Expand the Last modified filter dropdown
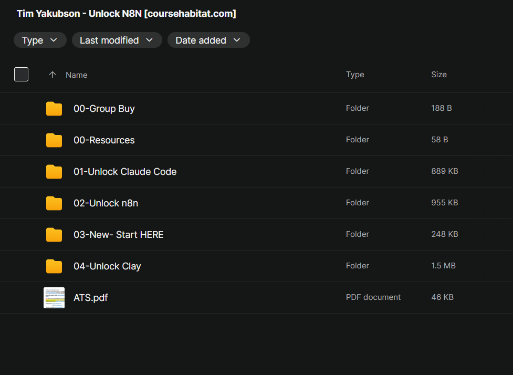 (117, 40)
